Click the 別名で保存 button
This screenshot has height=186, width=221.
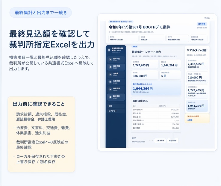point(173,140)
